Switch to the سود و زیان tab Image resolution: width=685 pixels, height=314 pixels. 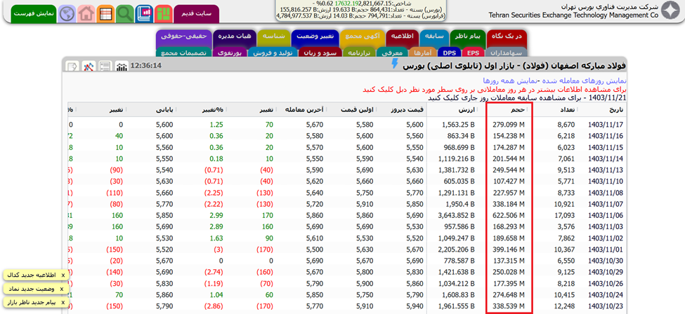point(320,53)
